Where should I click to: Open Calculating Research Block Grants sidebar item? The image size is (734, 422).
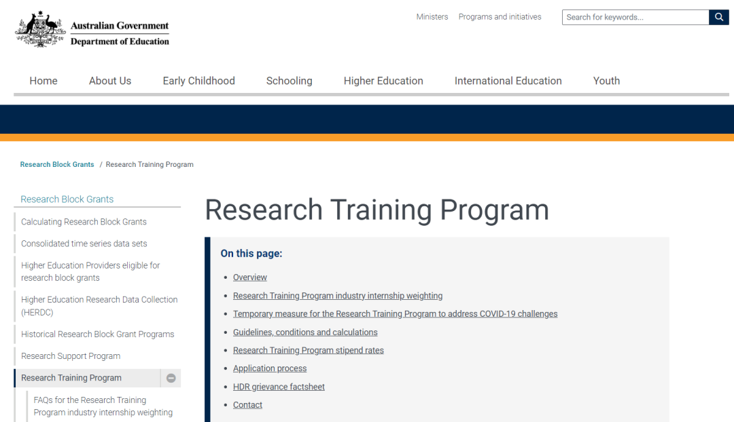pyautogui.click(x=84, y=222)
